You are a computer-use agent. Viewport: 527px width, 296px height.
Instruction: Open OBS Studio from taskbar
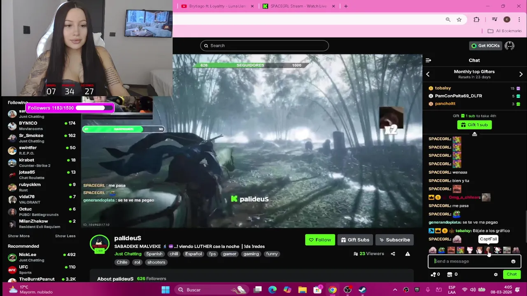(347, 290)
